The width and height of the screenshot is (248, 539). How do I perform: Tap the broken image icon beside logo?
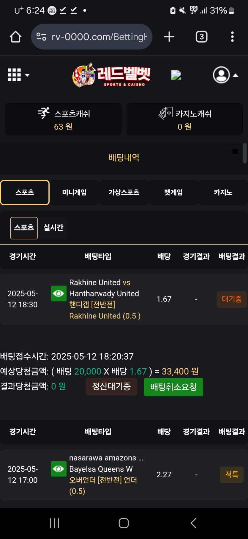[x=176, y=75]
